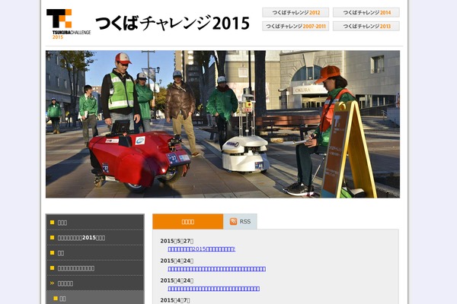The height and width of the screenshot is (304, 457).
Task: Click the 2015 5 27 news date
Action: (177, 241)
